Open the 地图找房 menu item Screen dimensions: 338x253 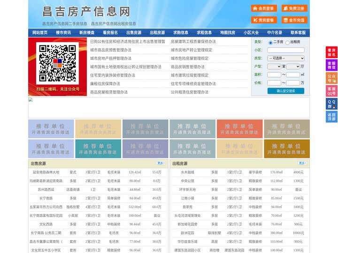point(228,33)
